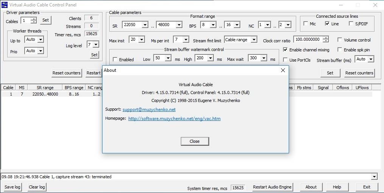This screenshot has width=384, height=193.
Task: Open the Log level dropdown
Action: pyautogui.click(x=96, y=45)
